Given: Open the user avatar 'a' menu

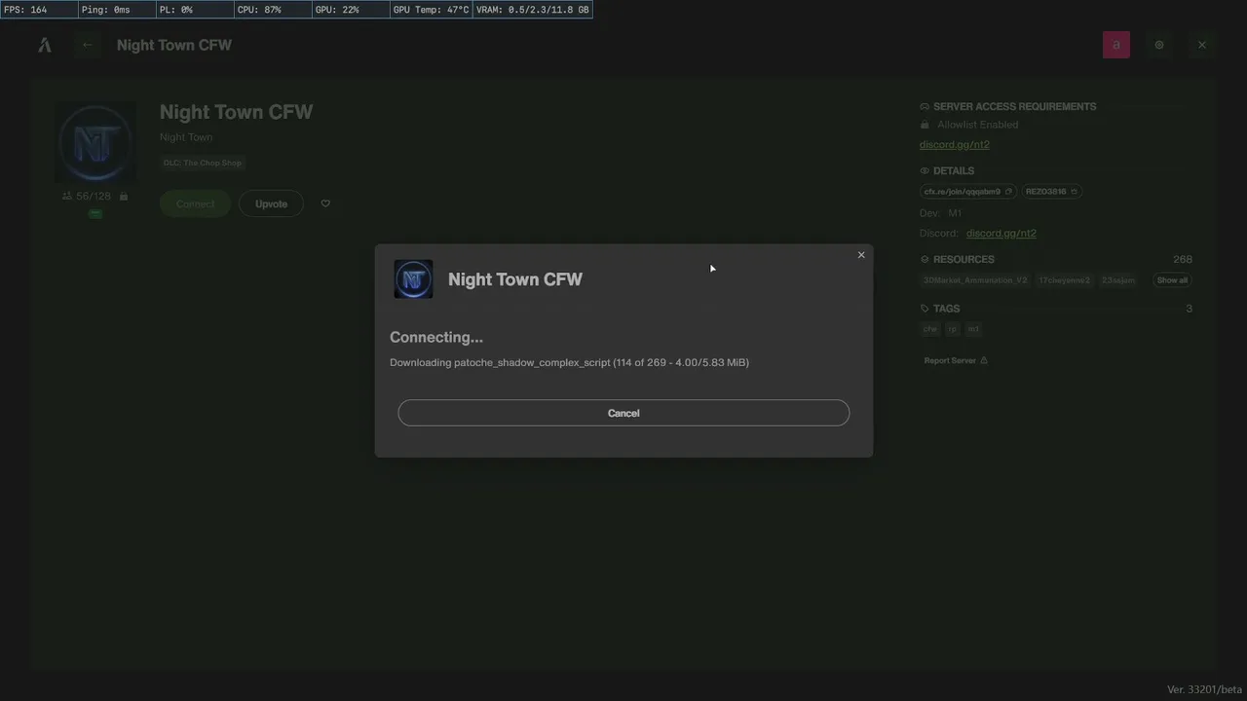Looking at the screenshot, I should point(1116,45).
